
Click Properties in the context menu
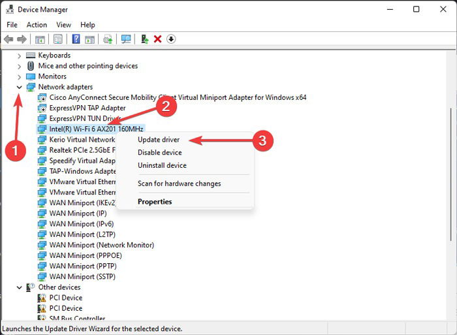pyautogui.click(x=155, y=202)
